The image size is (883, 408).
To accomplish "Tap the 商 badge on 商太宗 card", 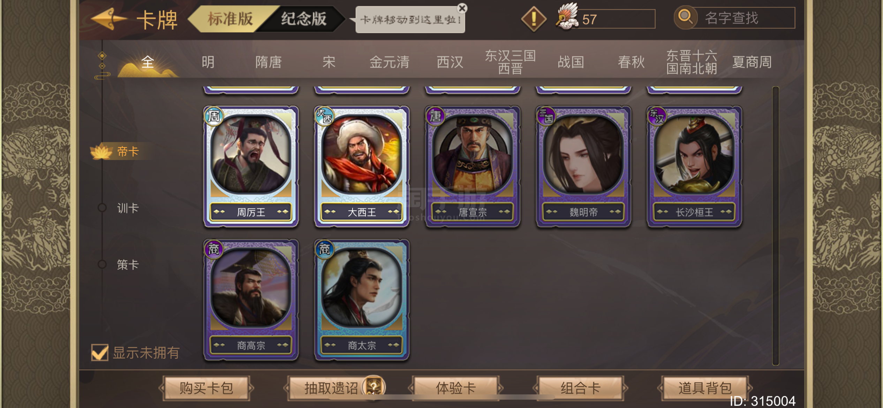I will pos(324,249).
